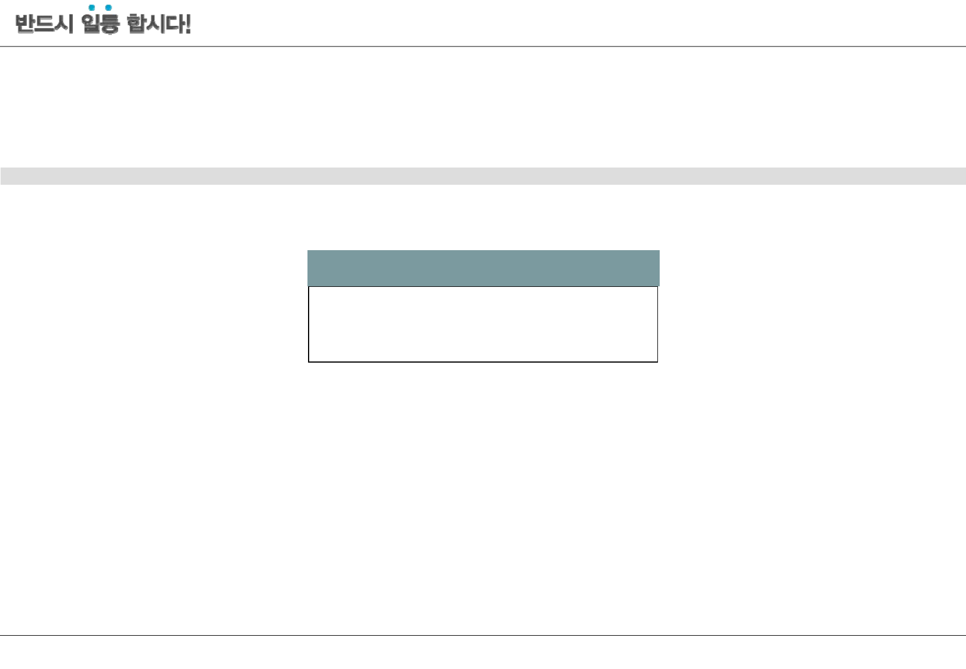Click the right blue dot above 일등

[x=108, y=8]
